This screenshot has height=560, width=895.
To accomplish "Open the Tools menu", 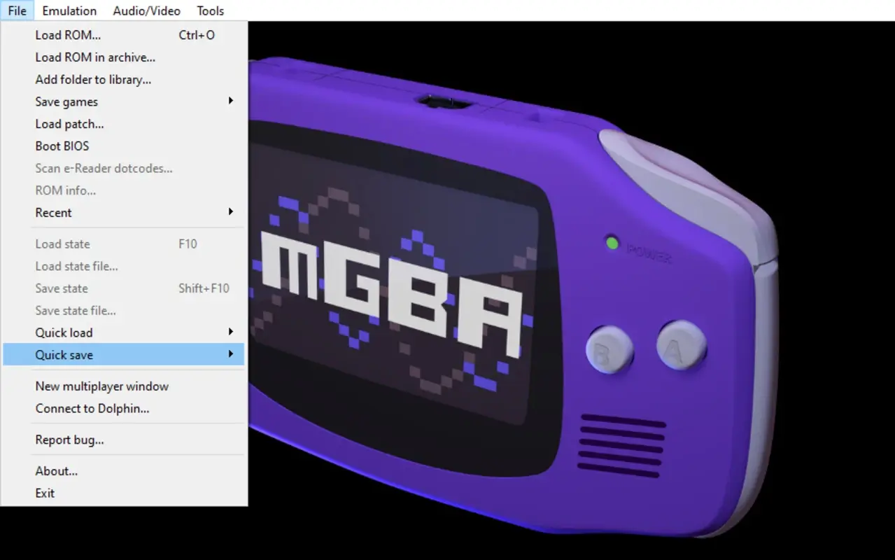I will click(x=210, y=10).
